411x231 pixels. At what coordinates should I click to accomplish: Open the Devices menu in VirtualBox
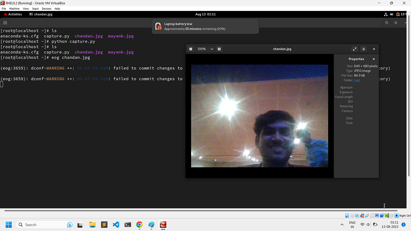(46, 9)
